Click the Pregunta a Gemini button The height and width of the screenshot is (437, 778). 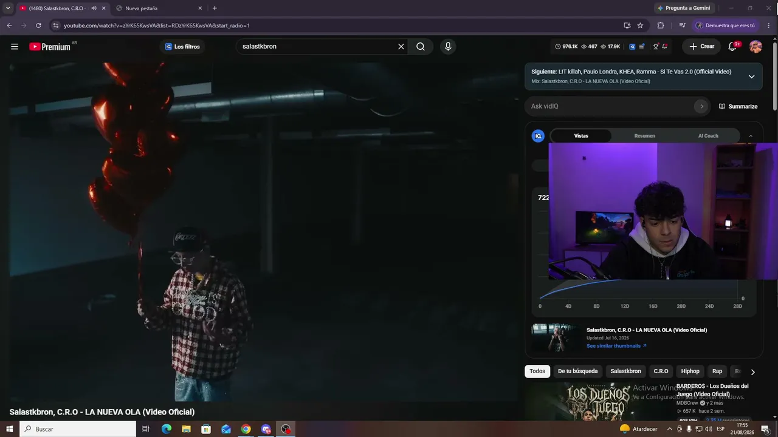(683, 8)
